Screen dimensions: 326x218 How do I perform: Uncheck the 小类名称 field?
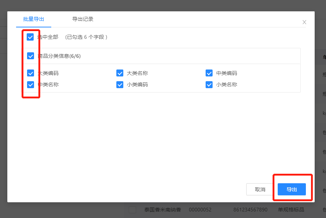point(209,84)
